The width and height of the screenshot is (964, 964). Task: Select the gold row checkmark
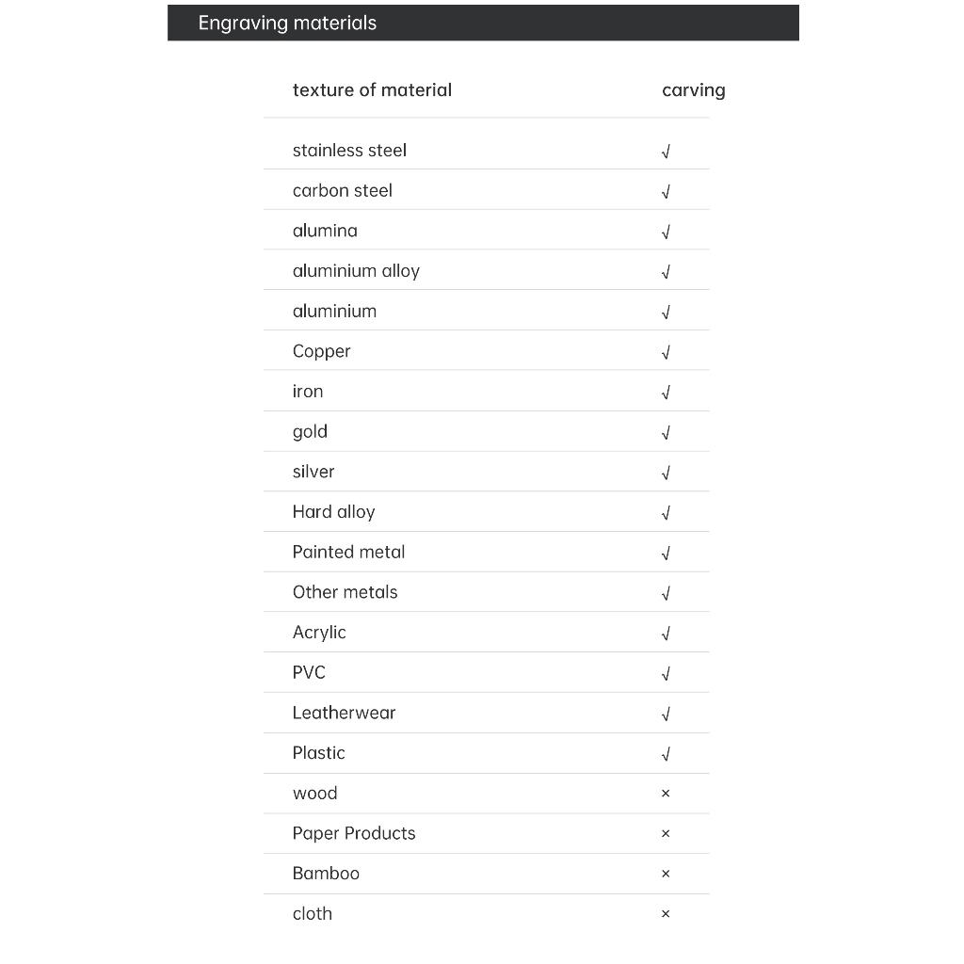(666, 433)
